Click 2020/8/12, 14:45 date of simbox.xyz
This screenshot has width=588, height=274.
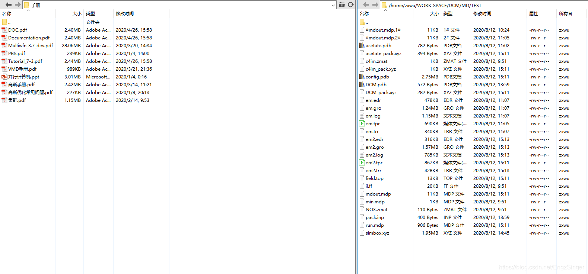point(491,233)
